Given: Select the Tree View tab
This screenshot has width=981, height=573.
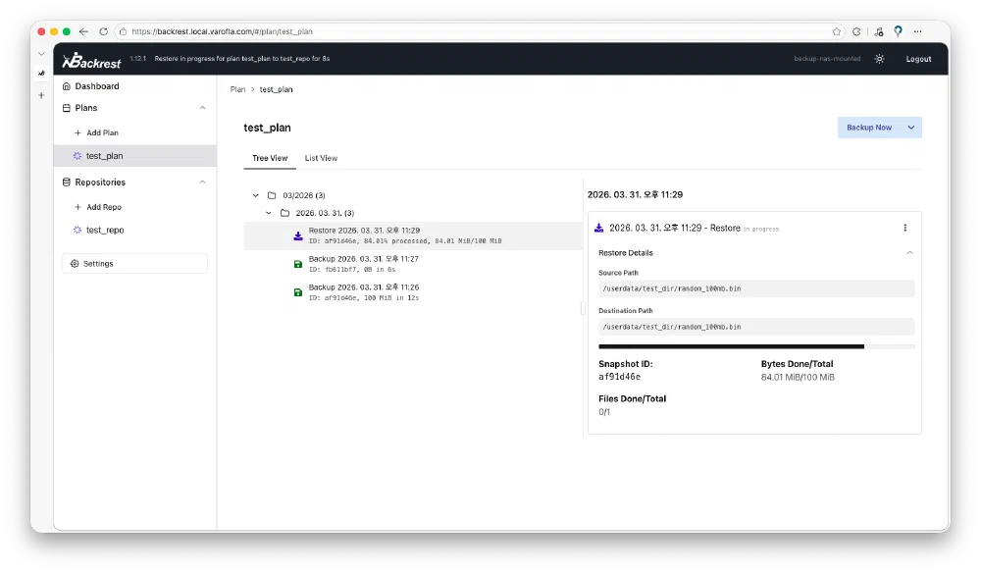Looking at the screenshot, I should click(x=270, y=158).
